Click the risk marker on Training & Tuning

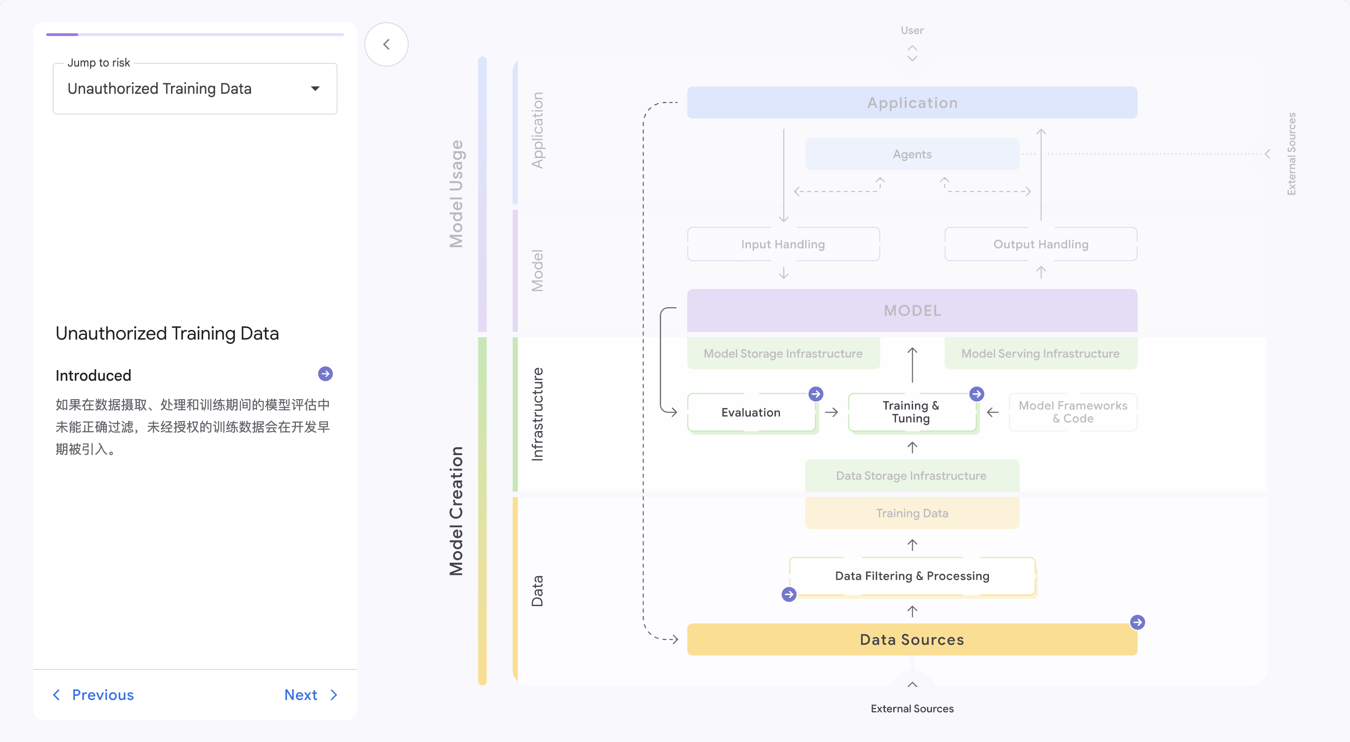pyautogui.click(x=976, y=394)
